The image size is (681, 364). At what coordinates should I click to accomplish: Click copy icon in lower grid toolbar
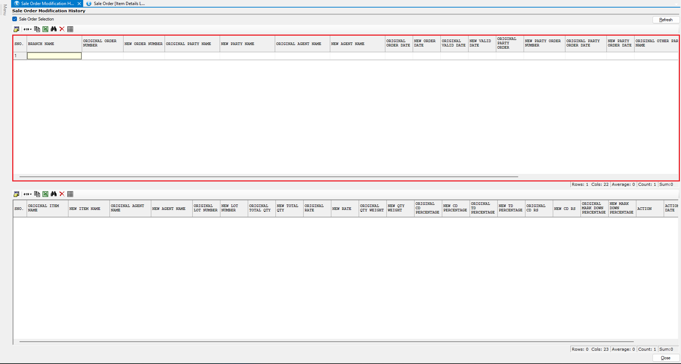[37, 194]
